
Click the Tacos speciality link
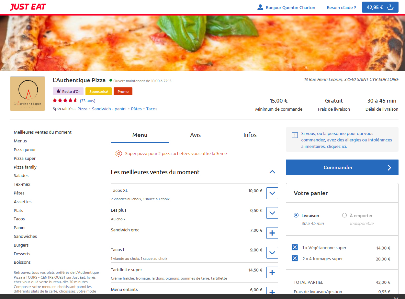click(152, 109)
